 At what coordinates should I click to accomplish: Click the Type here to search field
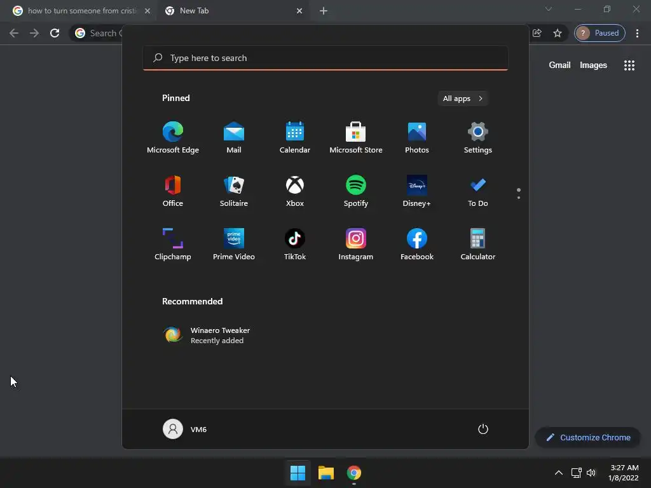(x=325, y=58)
